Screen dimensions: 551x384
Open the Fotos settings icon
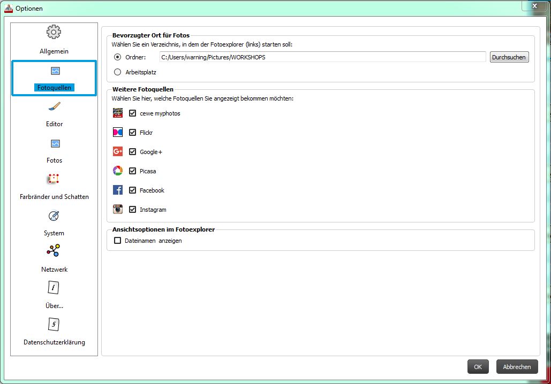click(x=55, y=143)
